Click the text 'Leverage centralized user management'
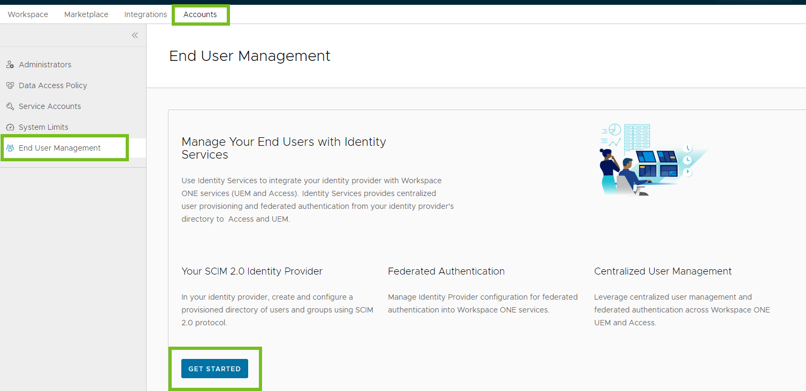Image resolution: width=806 pixels, height=391 pixels. click(682, 310)
